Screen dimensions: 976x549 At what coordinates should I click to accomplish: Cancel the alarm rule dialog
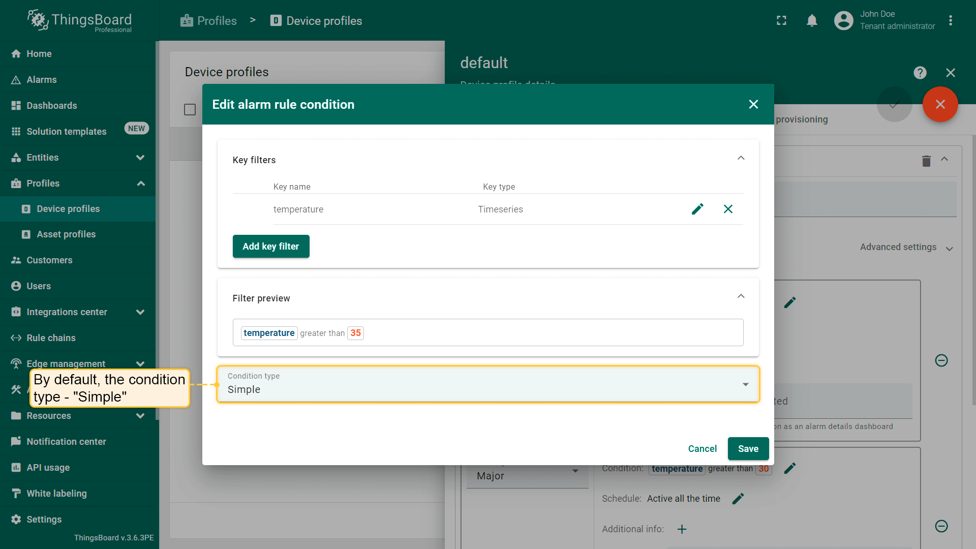click(702, 449)
